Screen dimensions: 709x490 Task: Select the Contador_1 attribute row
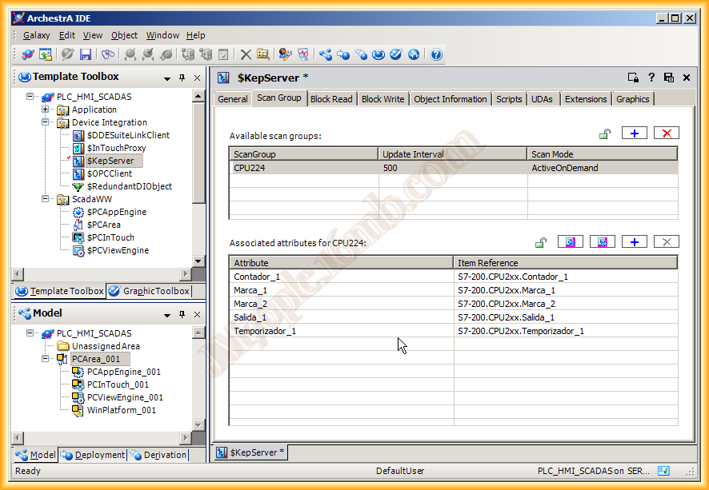(257, 277)
